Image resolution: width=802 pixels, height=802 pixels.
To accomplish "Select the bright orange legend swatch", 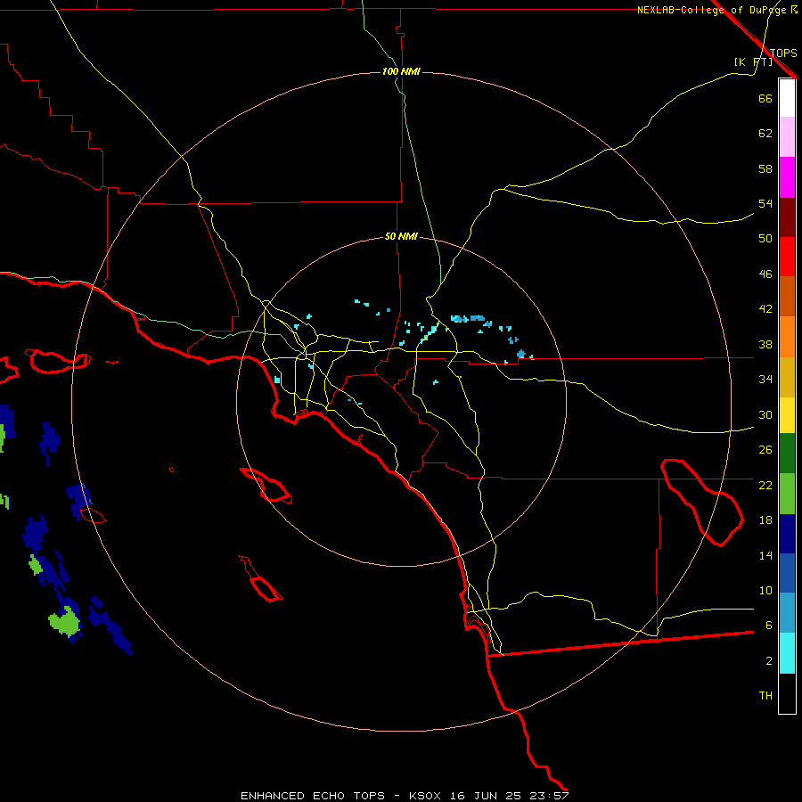I will (x=787, y=337).
